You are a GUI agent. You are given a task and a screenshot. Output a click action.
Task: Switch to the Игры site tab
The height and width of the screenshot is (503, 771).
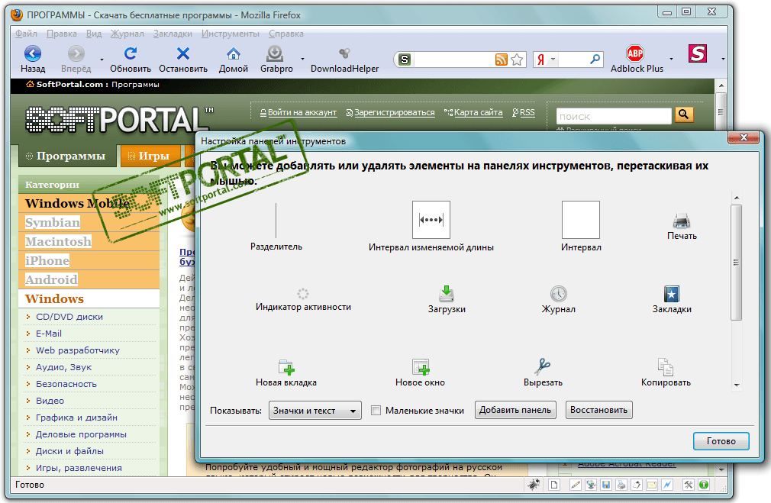151,156
